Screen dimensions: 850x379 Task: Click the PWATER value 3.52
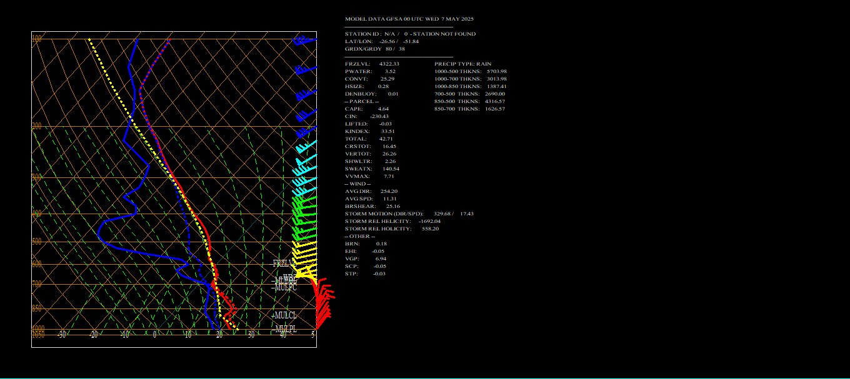[390, 71]
